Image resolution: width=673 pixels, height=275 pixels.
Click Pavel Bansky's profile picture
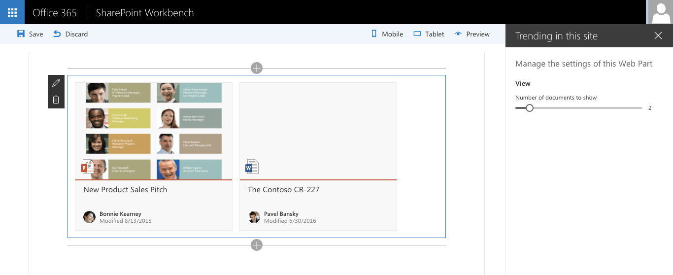point(254,217)
